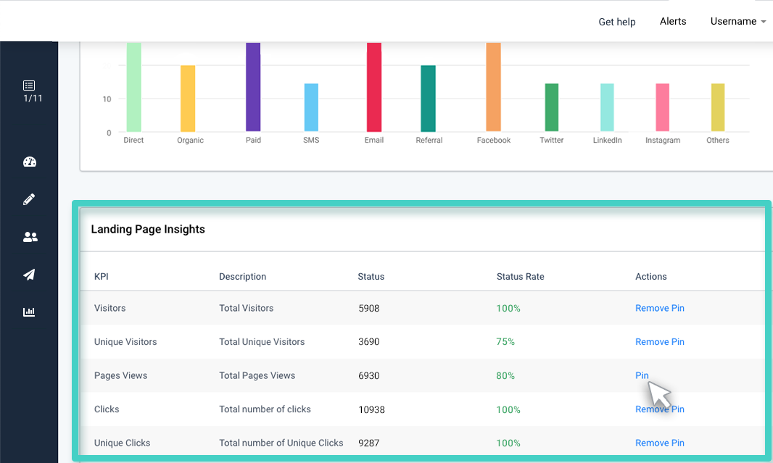Viewport: 773px width, 463px height.
Task: Select the yellow Organic bar in the chart
Action: click(x=188, y=99)
